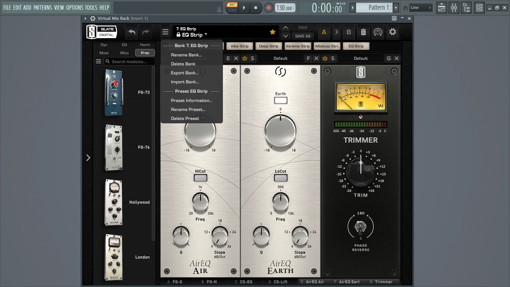Choose Preset Information... from menu
The width and height of the screenshot is (510, 287).
pos(192,101)
